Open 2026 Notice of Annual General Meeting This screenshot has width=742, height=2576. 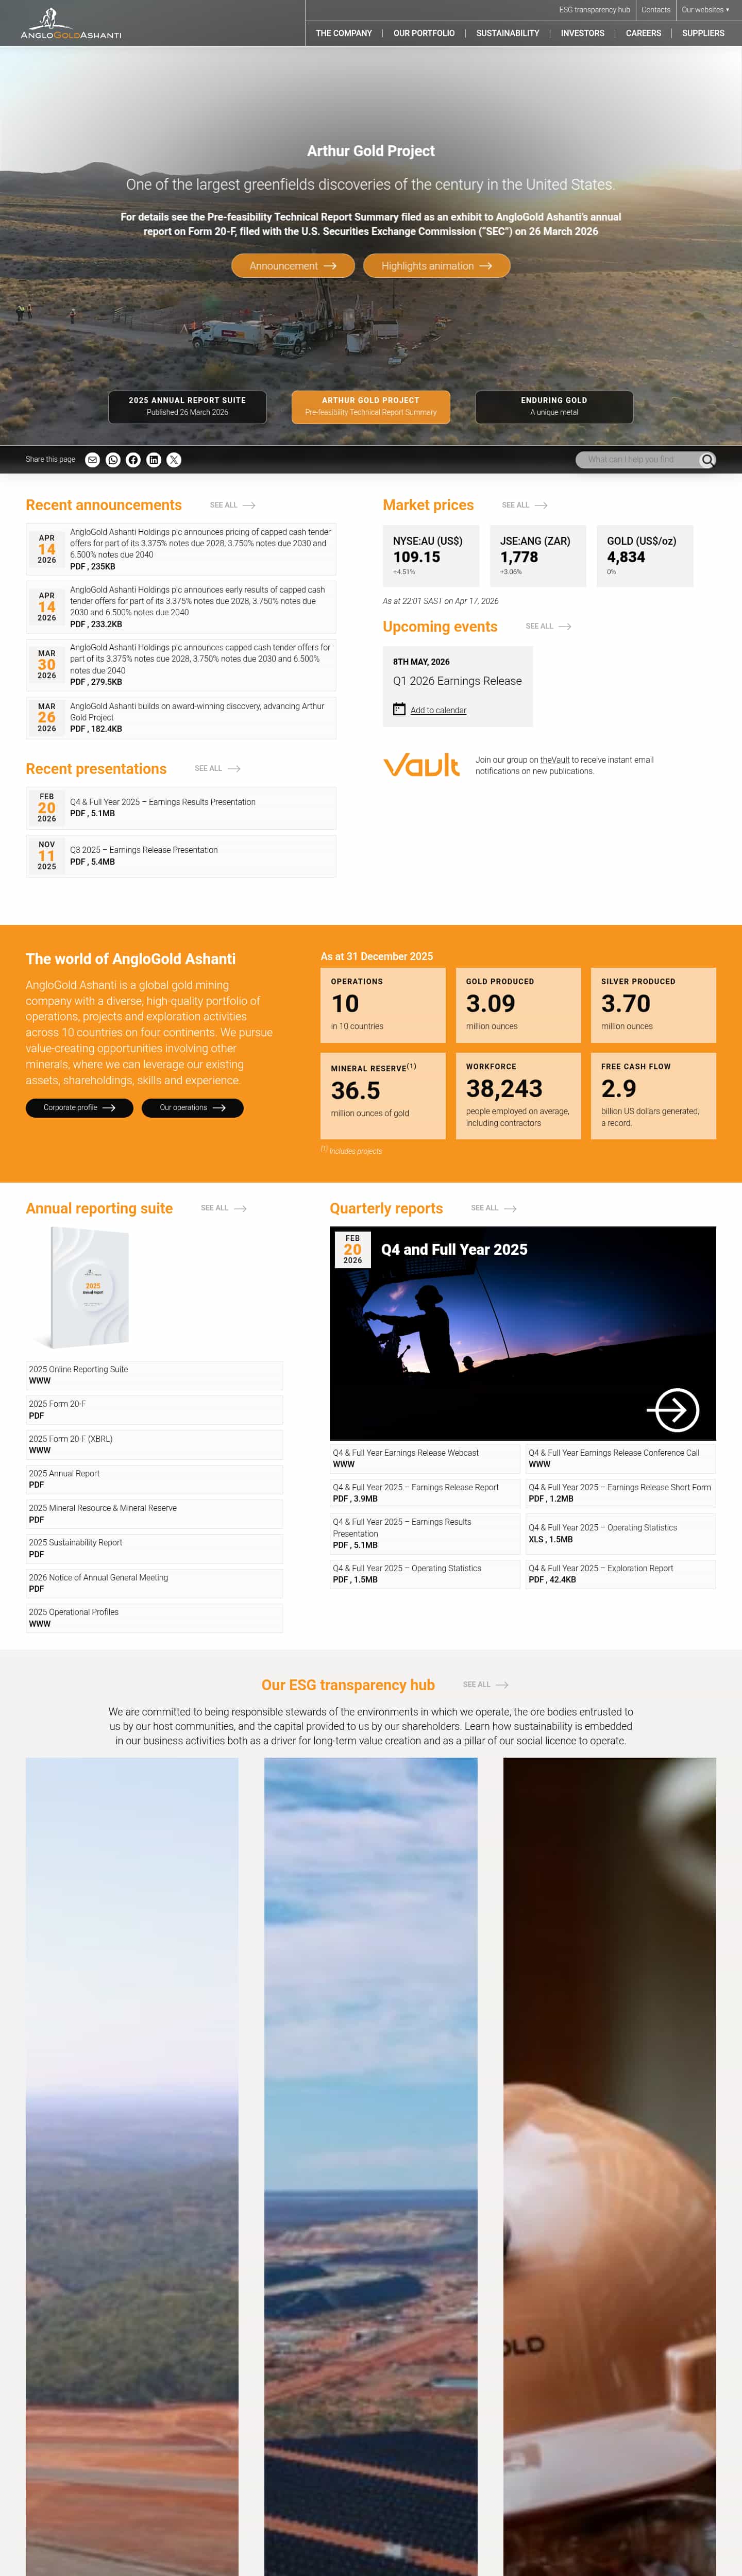pos(154,1583)
